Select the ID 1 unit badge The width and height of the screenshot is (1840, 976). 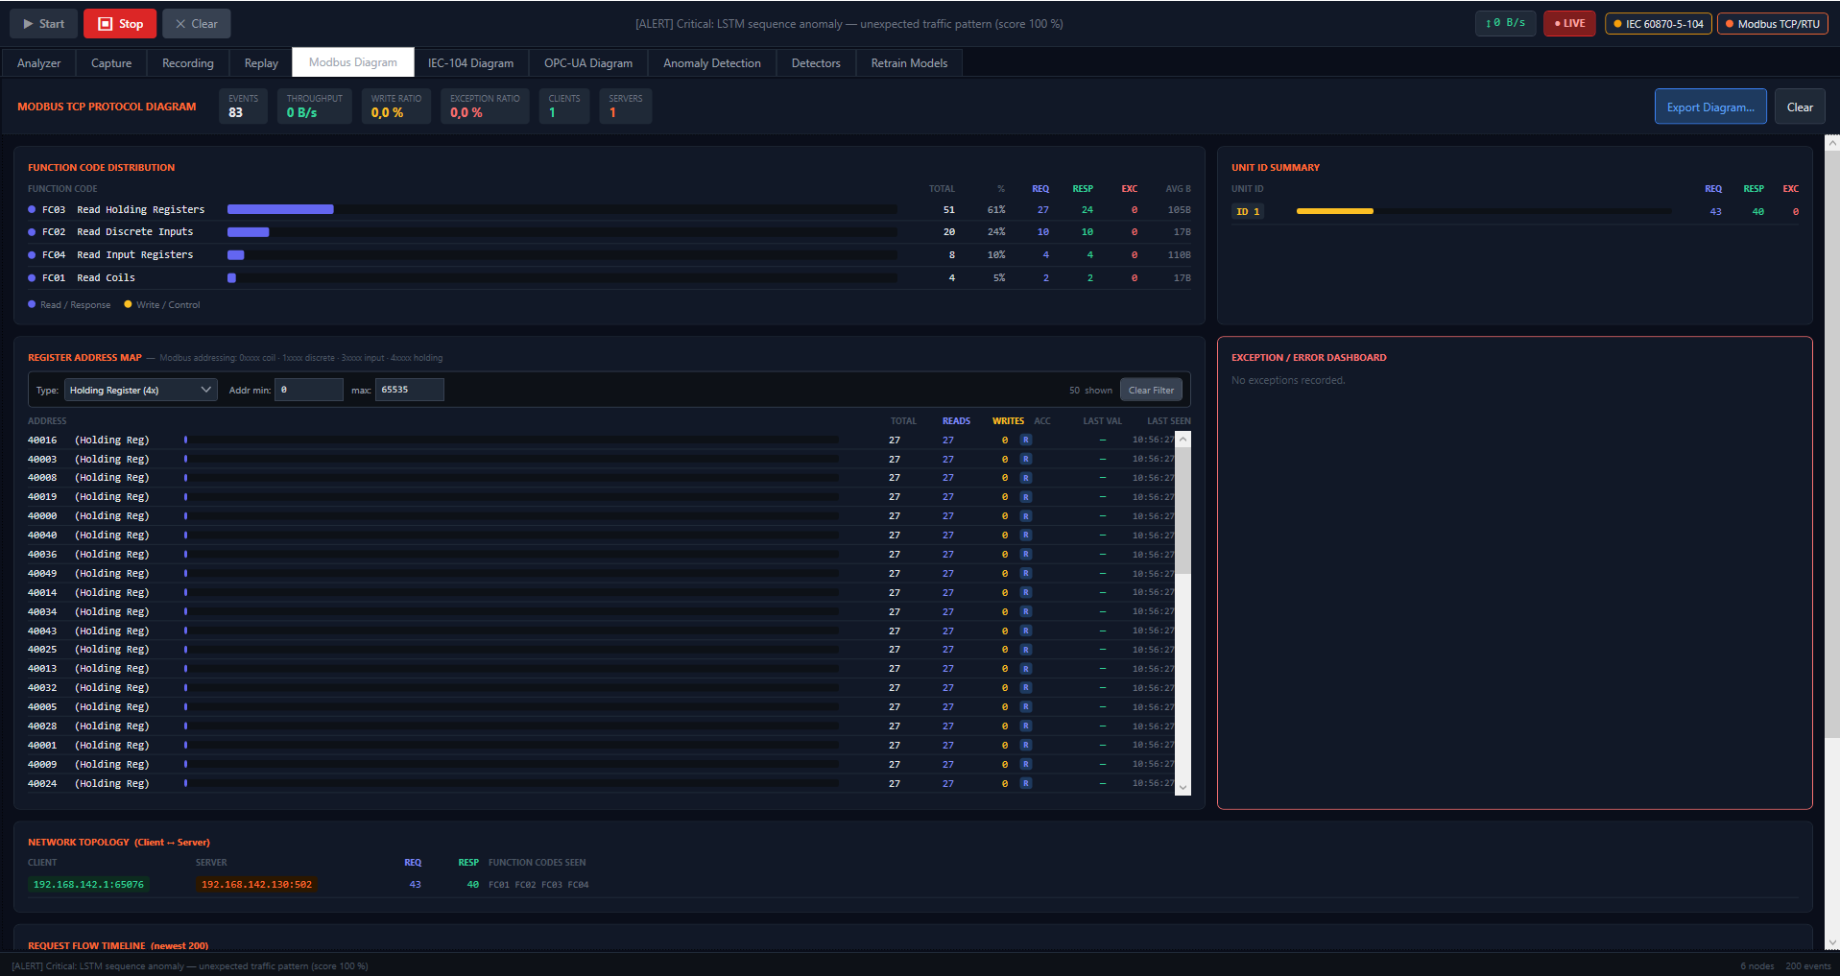pyautogui.click(x=1248, y=211)
